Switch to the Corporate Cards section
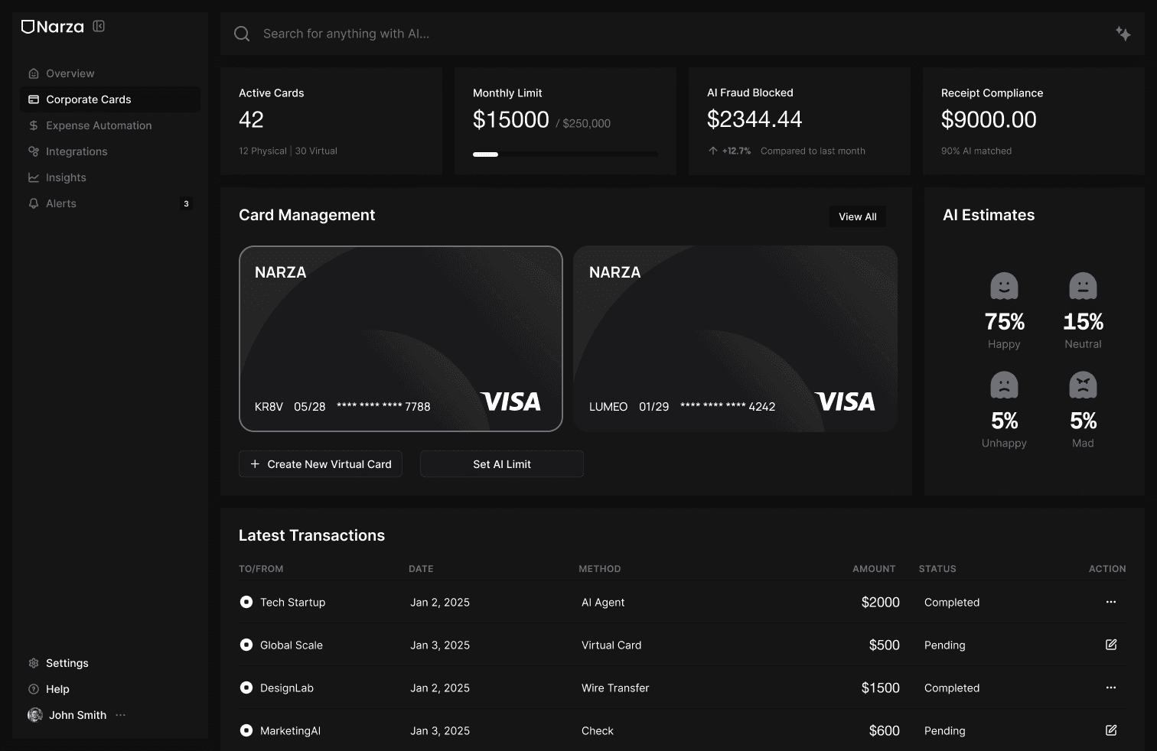The image size is (1157, 751). pos(88,99)
